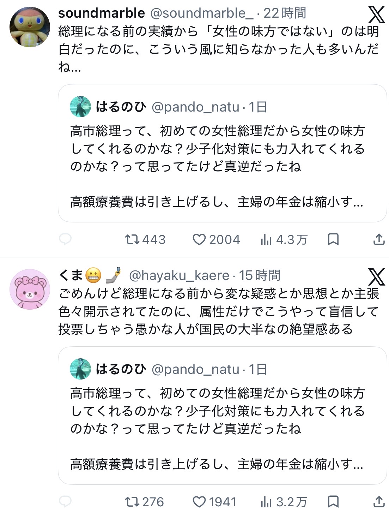389x513 pixels.
Task: Open くま's pink bear avatar
Action: pos(30,289)
